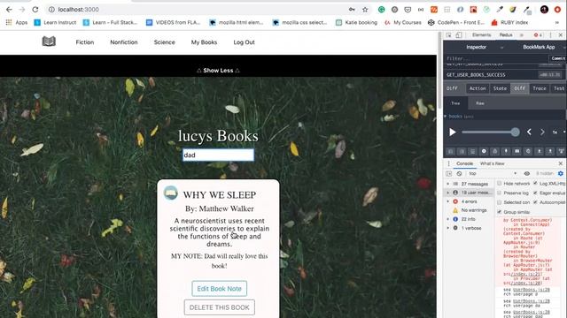Open the Chrome profile avatar
Screen dimensions: 567x318
[x=544, y=10]
